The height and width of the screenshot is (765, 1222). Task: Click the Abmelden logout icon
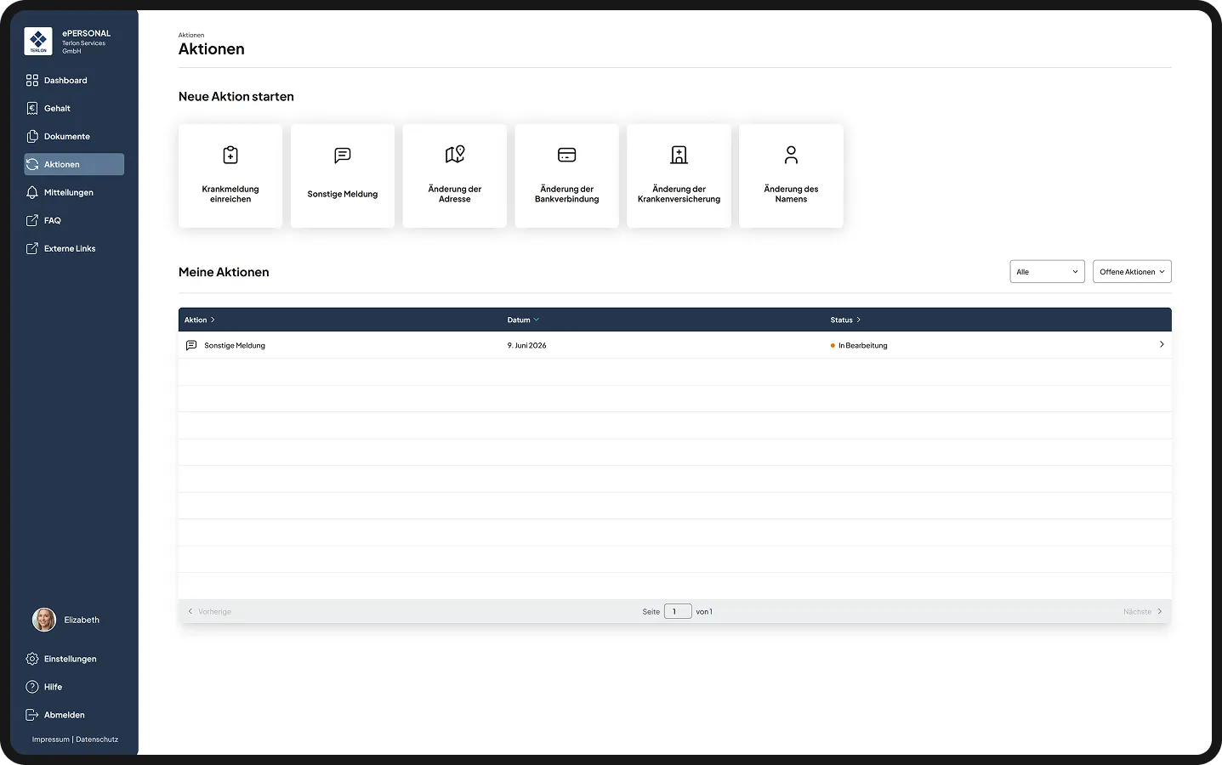tap(32, 715)
